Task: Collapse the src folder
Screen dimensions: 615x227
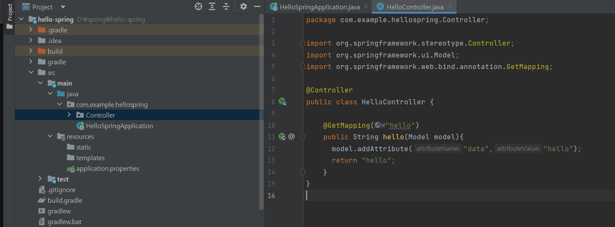Action: [x=31, y=73]
